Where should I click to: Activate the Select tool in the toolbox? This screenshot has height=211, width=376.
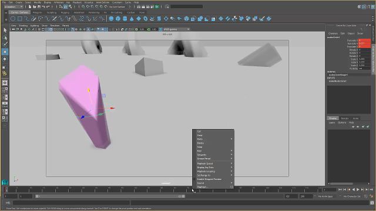click(x=5, y=30)
